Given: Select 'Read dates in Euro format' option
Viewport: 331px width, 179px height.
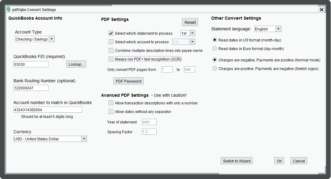Looking at the screenshot, I should tap(215, 49).
